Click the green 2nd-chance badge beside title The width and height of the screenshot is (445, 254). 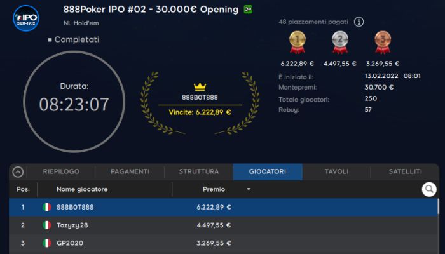248,10
